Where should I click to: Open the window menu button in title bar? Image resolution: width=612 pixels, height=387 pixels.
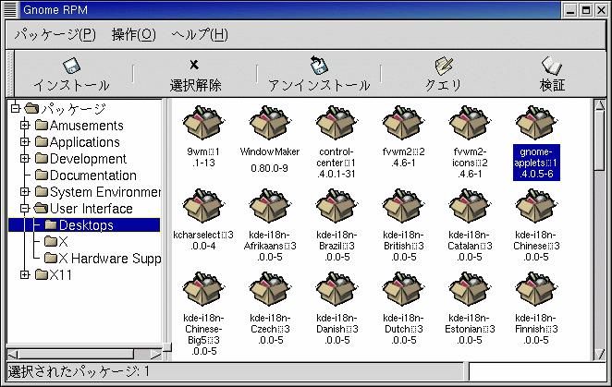coord(10,10)
